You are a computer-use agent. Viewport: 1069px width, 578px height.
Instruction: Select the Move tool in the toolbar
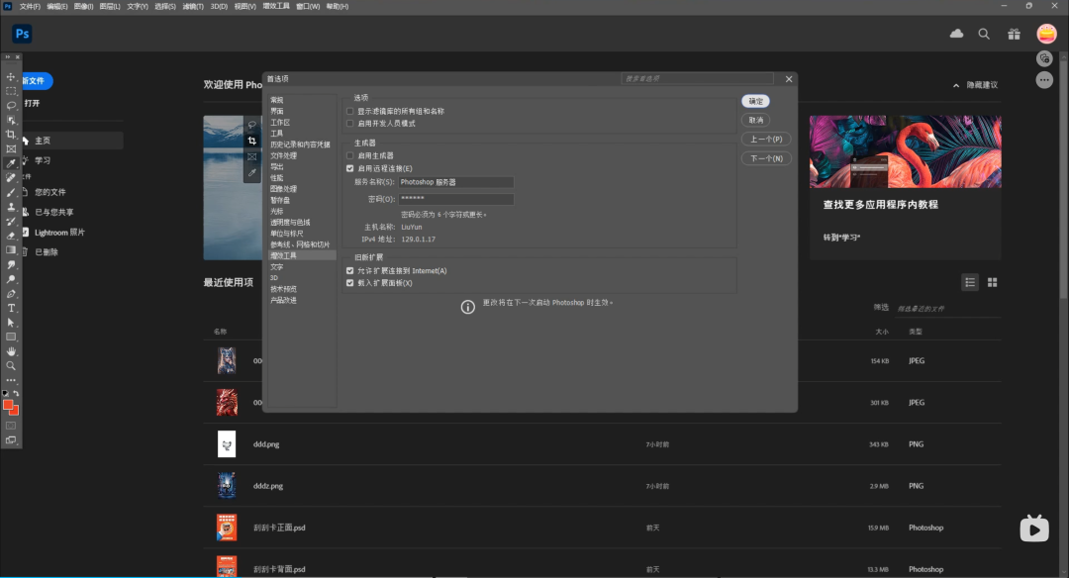click(x=11, y=76)
